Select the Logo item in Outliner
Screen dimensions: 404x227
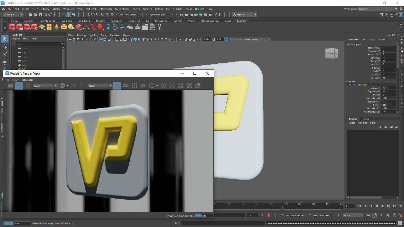pyautogui.click(x=25, y=65)
